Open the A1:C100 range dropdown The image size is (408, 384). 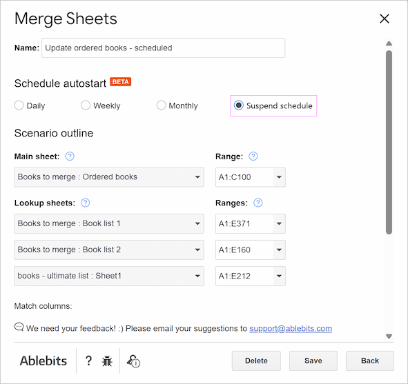[251, 177]
